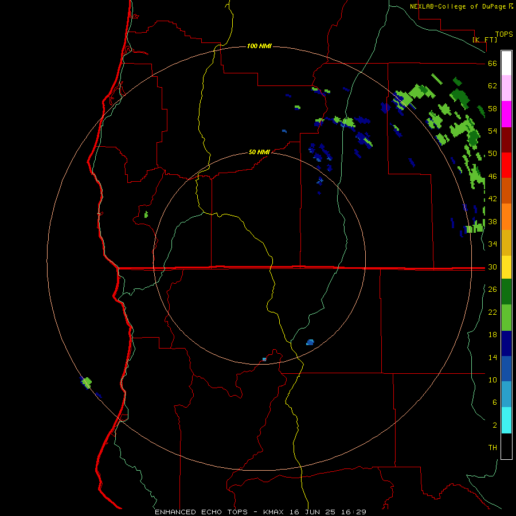Image resolution: width=516 pixels, height=516 pixels.
Task: Click the "6" legend scale value
Action: click(495, 402)
